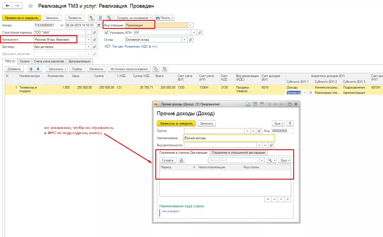Viewport: 383px width, 237px height.
Task: Switch to the Услуги tab
Action: [25, 61]
